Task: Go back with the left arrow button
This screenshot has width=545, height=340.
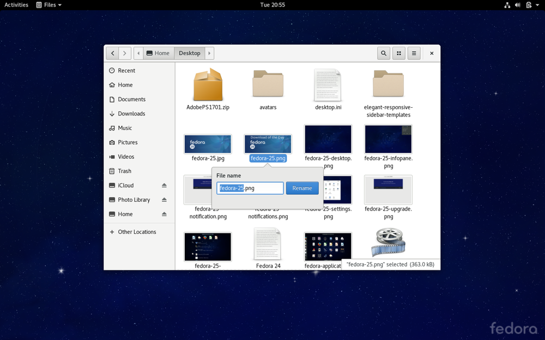Action: coord(112,53)
